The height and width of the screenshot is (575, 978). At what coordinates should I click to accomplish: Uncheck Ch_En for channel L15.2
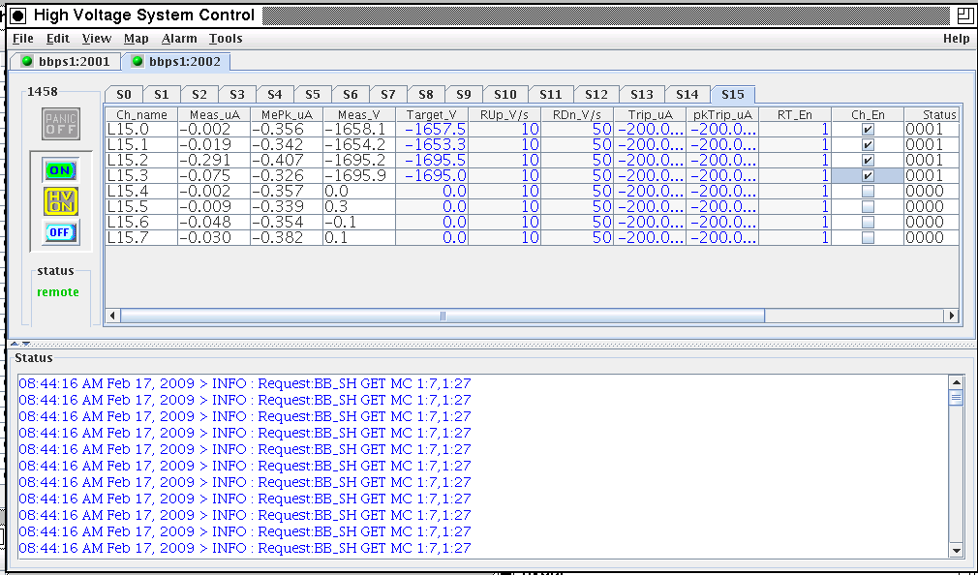pyautogui.click(x=868, y=161)
